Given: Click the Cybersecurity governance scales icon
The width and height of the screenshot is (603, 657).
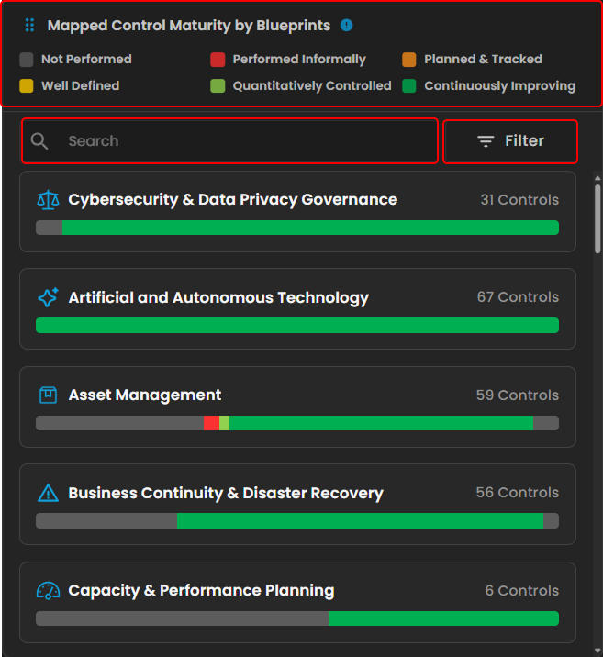Looking at the screenshot, I should click(47, 200).
